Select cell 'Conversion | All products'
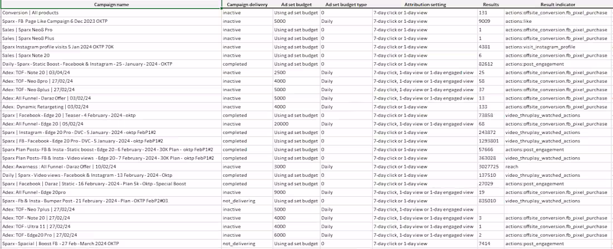The width and height of the screenshot is (613, 249). click(x=111, y=13)
